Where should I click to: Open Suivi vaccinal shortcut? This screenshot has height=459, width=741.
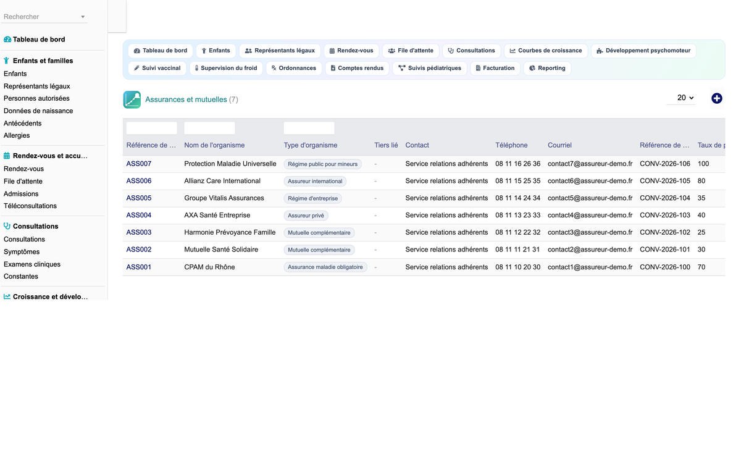click(157, 68)
